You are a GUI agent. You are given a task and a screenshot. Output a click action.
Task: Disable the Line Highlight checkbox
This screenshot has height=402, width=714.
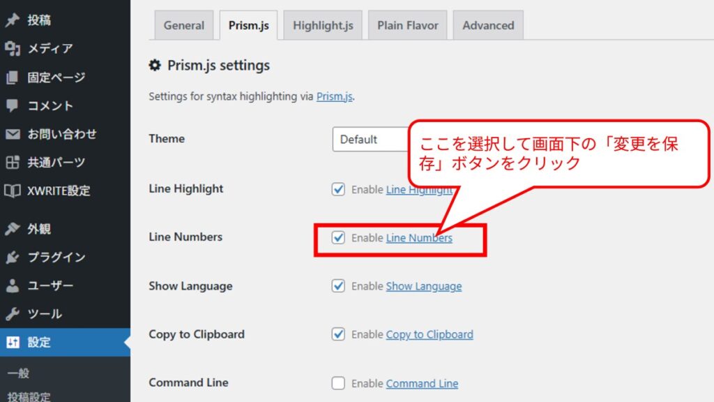[338, 189]
